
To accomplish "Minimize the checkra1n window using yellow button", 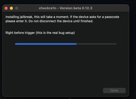I will (11, 8).
